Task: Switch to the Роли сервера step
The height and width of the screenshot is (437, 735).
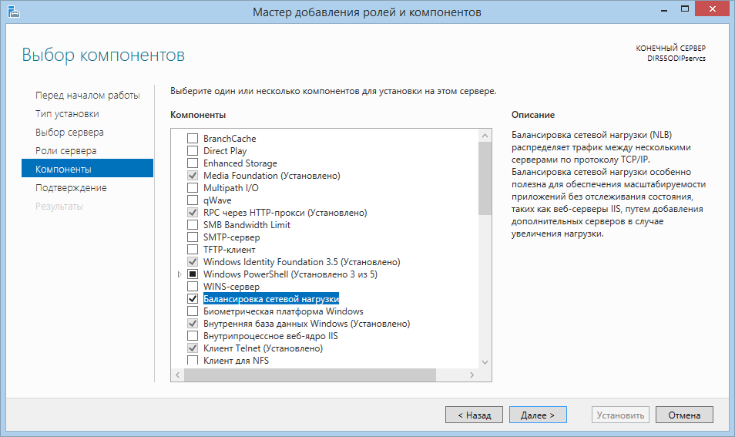Action: pos(65,150)
